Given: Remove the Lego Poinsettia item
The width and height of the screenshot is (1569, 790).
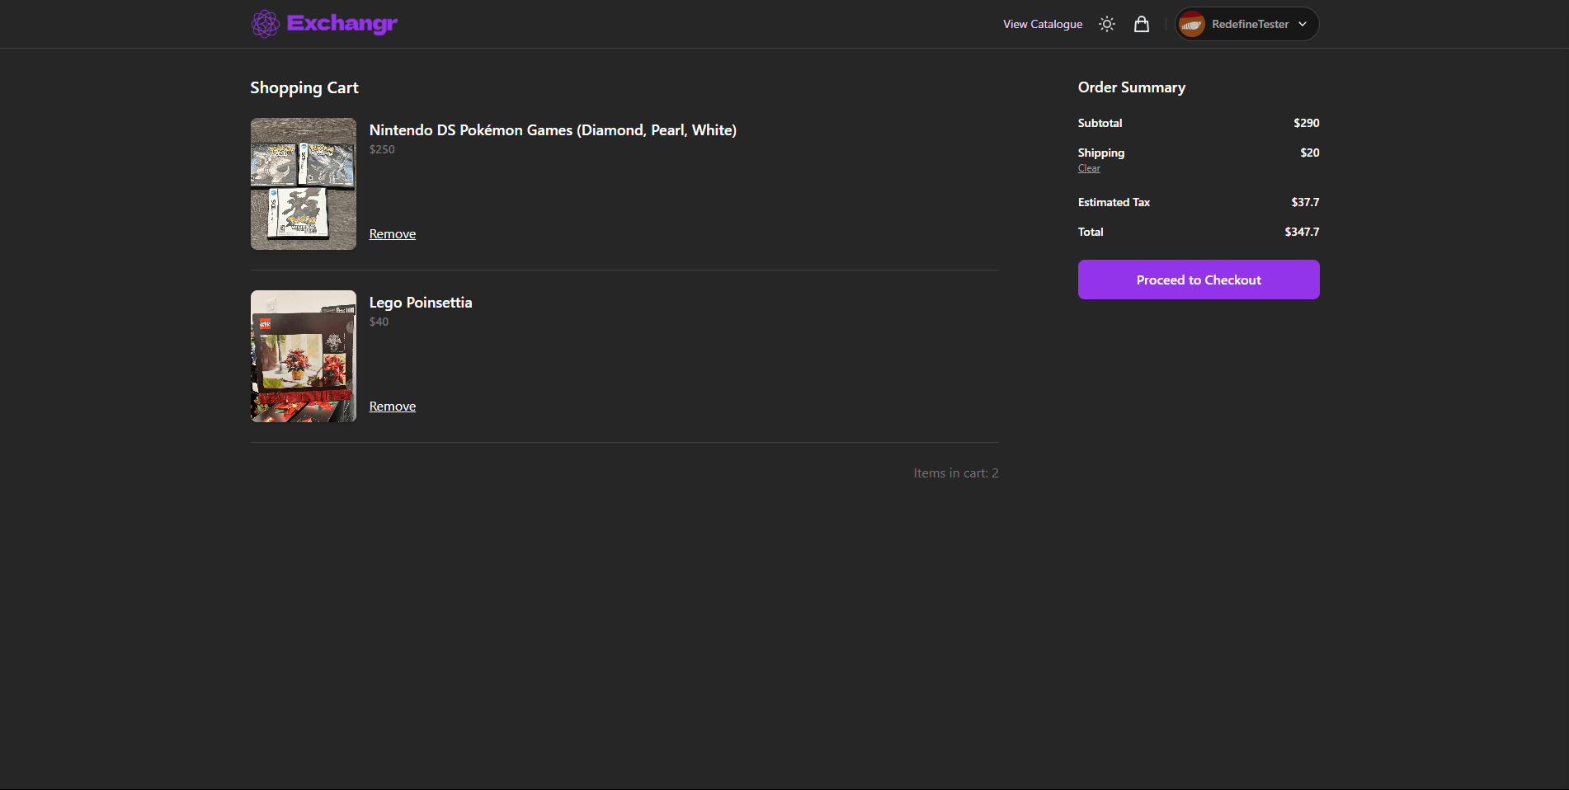Looking at the screenshot, I should tap(392, 406).
